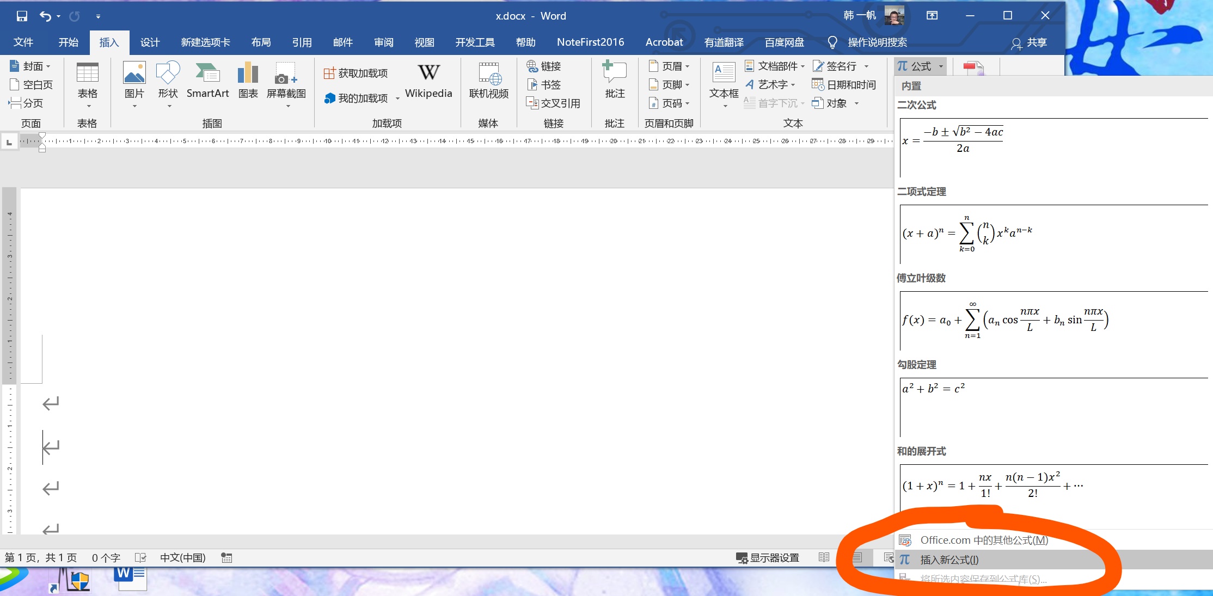Toggle the spelling check icon in status bar

(x=140, y=557)
